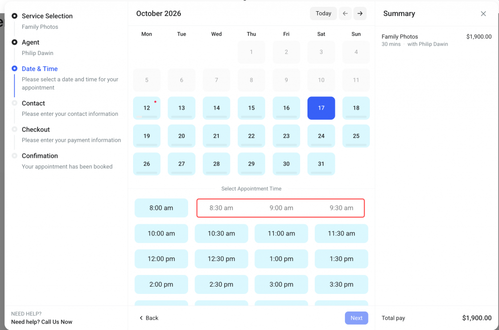The width and height of the screenshot is (499, 330).
Task: Pick the 3:30 pm time slot
Action: 342,285
